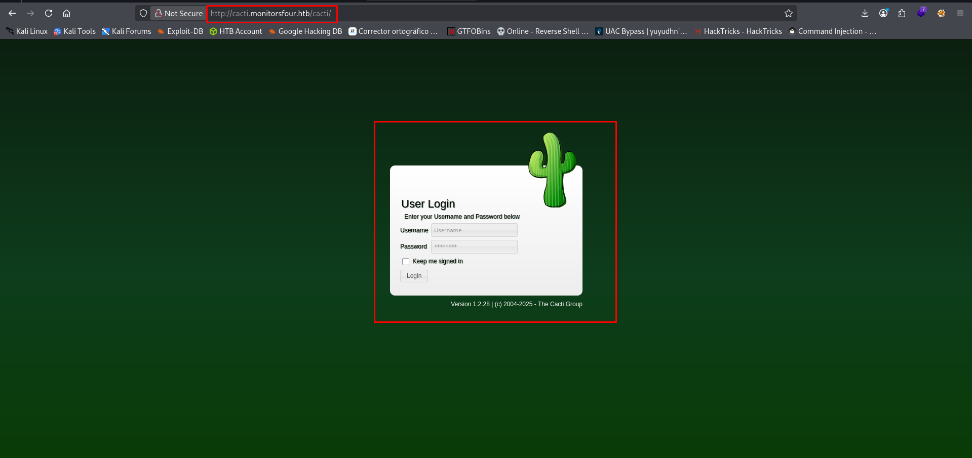The height and width of the screenshot is (458, 972).
Task: Show the Not Secure site information
Action: 179,14
